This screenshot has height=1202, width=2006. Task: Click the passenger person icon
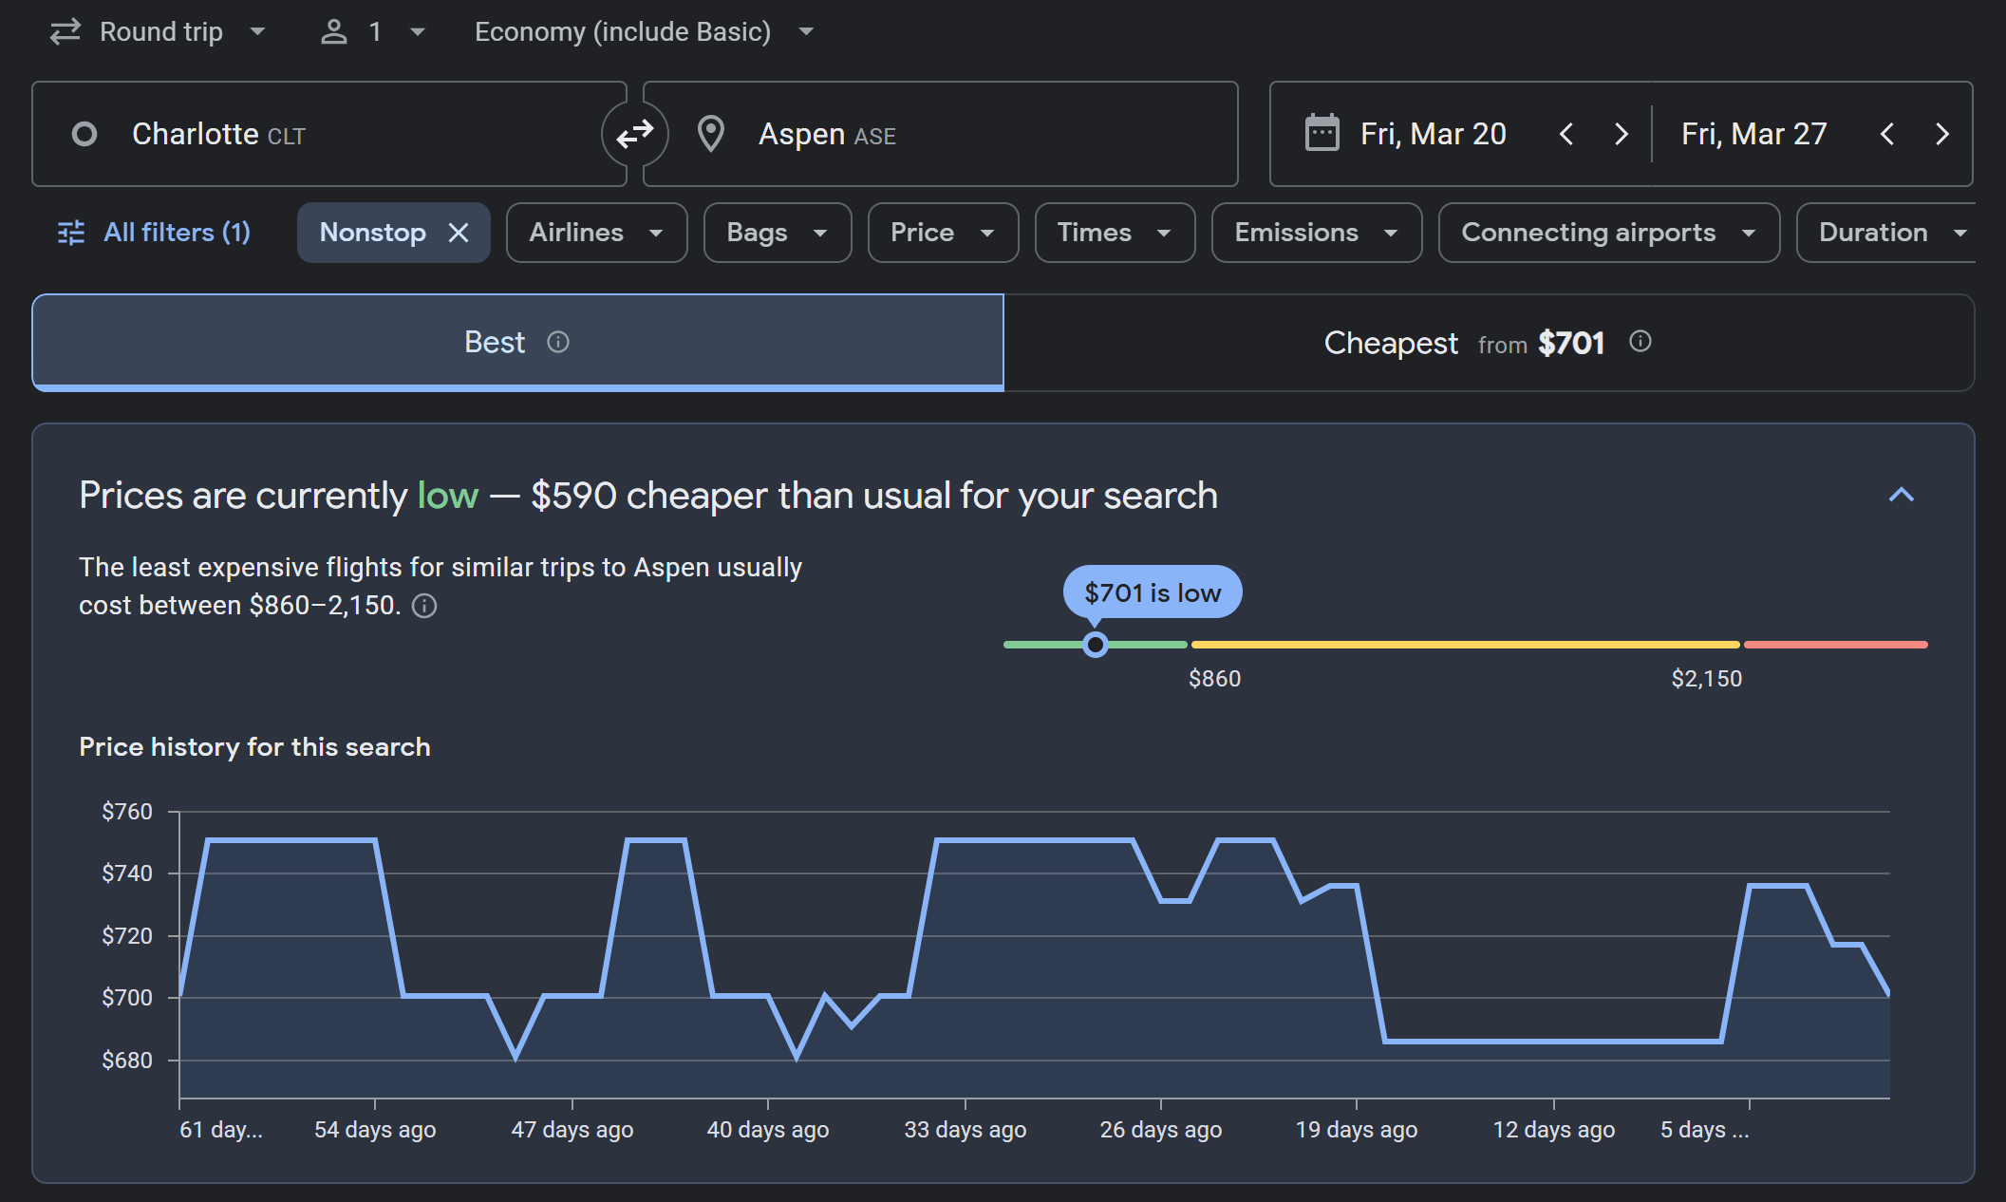pyautogui.click(x=333, y=31)
